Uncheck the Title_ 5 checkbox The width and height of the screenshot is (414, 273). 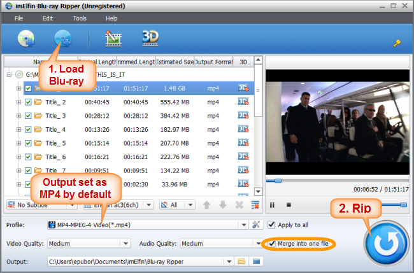28,143
